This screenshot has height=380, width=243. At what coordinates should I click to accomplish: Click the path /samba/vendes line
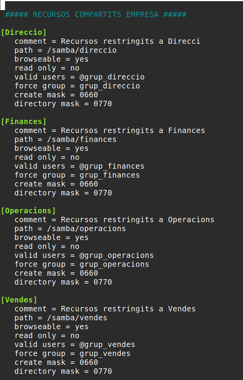tap(61, 318)
